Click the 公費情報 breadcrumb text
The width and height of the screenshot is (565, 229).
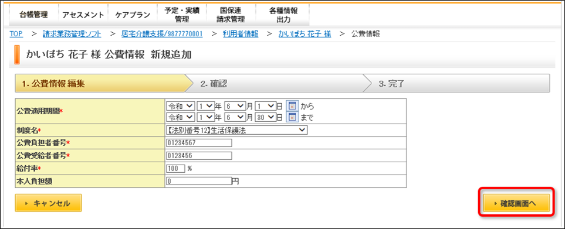coord(365,34)
